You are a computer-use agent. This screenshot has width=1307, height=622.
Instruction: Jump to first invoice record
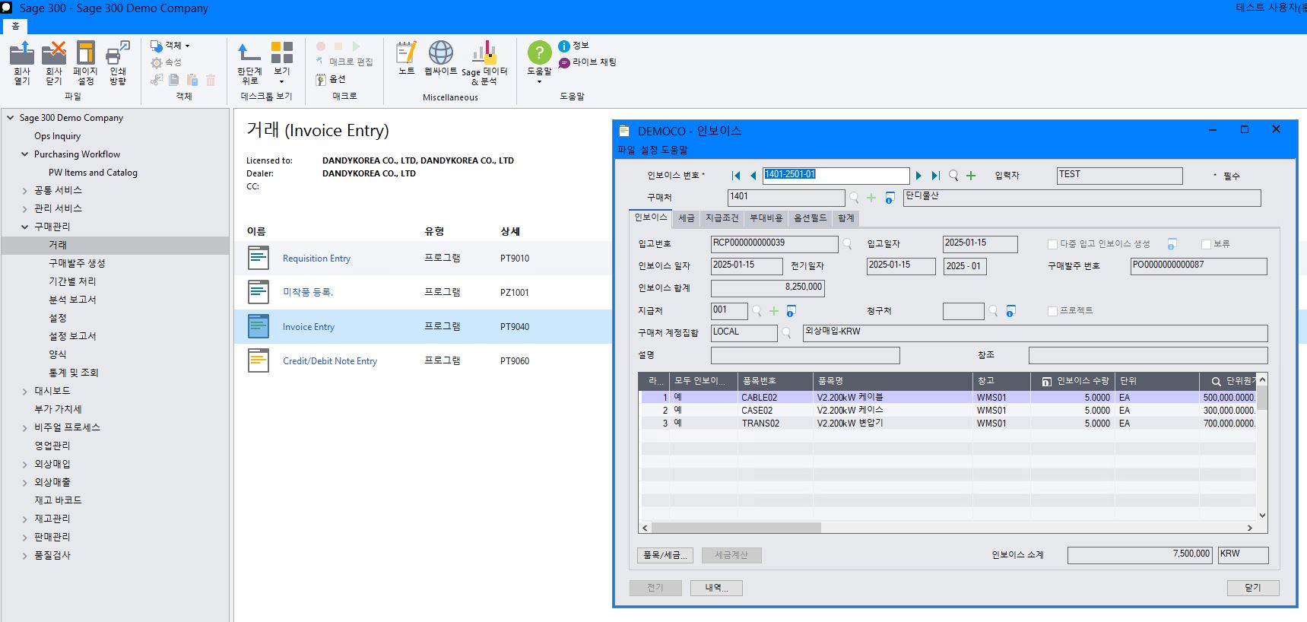[735, 176]
